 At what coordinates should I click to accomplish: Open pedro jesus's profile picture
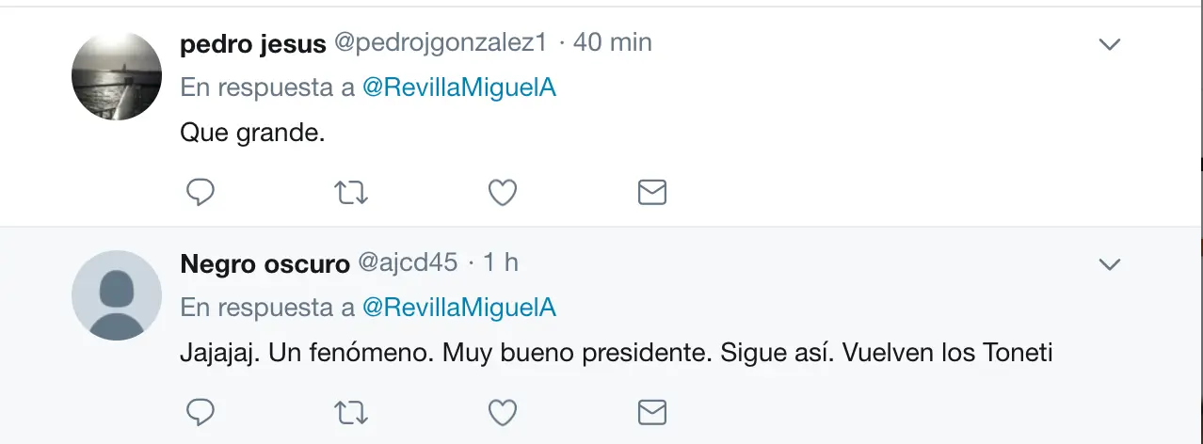[x=117, y=75]
